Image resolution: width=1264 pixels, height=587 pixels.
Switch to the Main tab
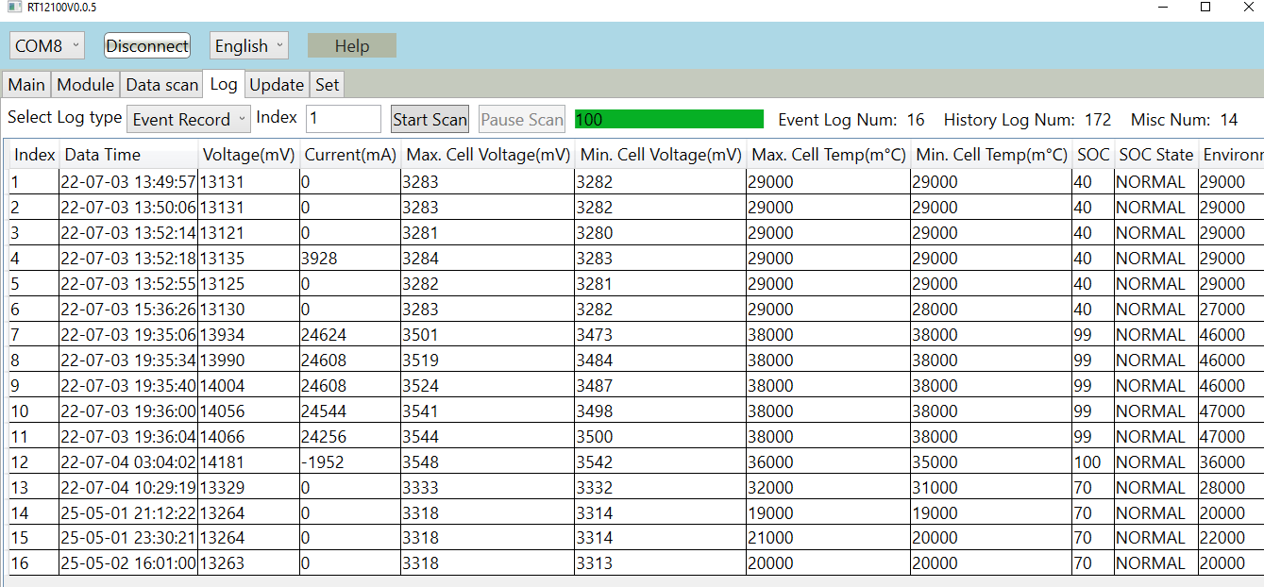[x=26, y=84]
